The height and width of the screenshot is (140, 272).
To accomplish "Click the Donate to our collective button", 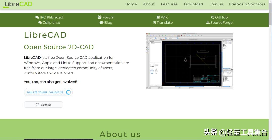I will (x=48, y=92).
